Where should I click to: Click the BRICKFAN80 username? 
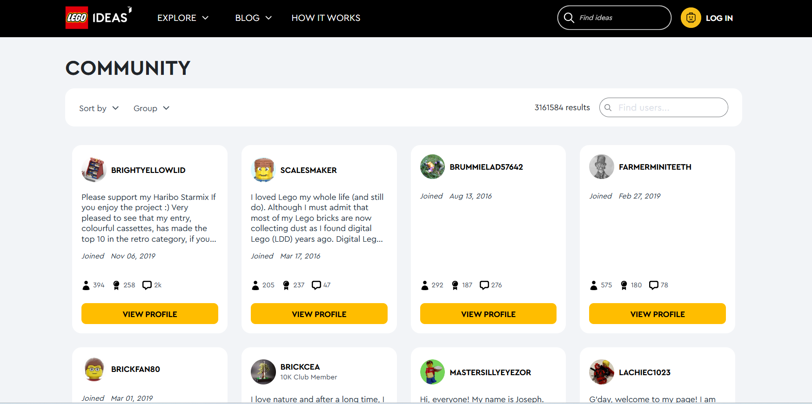(x=135, y=369)
